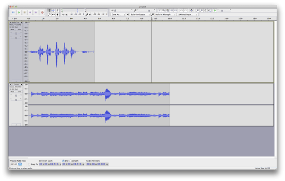Click the output volume slider in mixer toolbar

[123, 11]
